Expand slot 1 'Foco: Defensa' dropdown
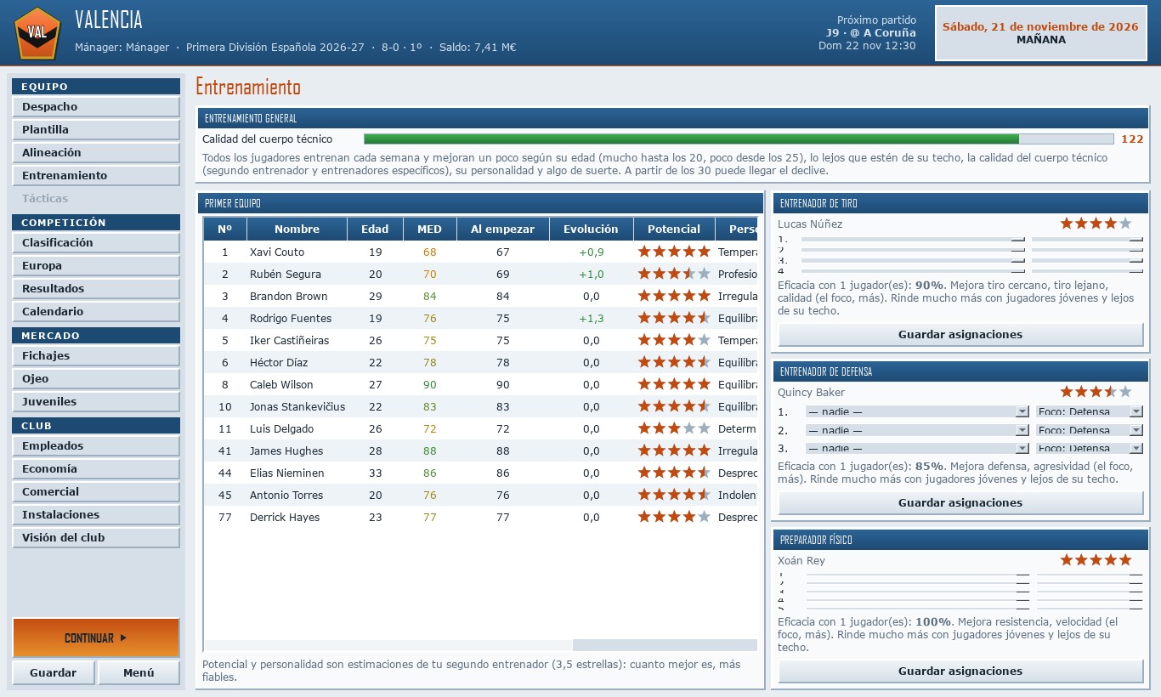1161x697 pixels. click(x=1090, y=411)
